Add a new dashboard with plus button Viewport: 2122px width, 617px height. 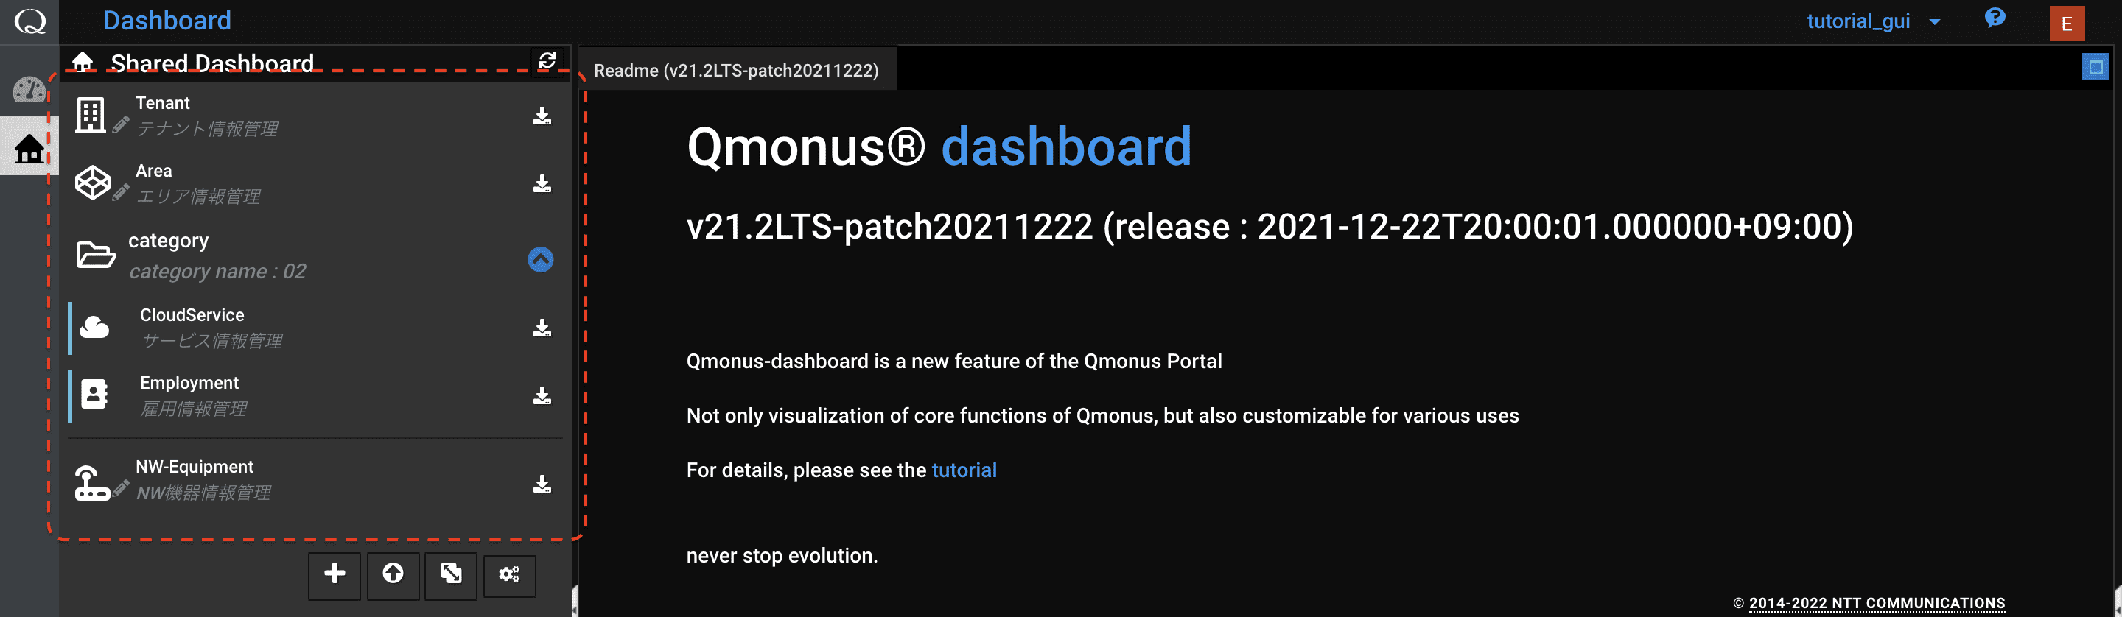coord(335,575)
